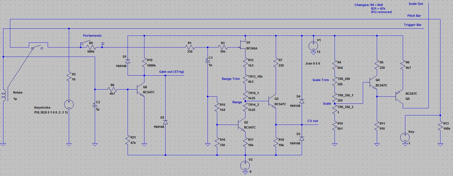This screenshot has height=176, width=453.
Task: Click the R1 resistor symbol
Action: point(190,47)
